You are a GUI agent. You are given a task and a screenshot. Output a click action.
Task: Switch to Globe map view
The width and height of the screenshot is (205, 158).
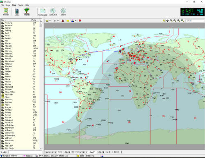[x=63, y=12]
